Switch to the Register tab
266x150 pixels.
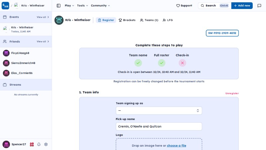106,20
